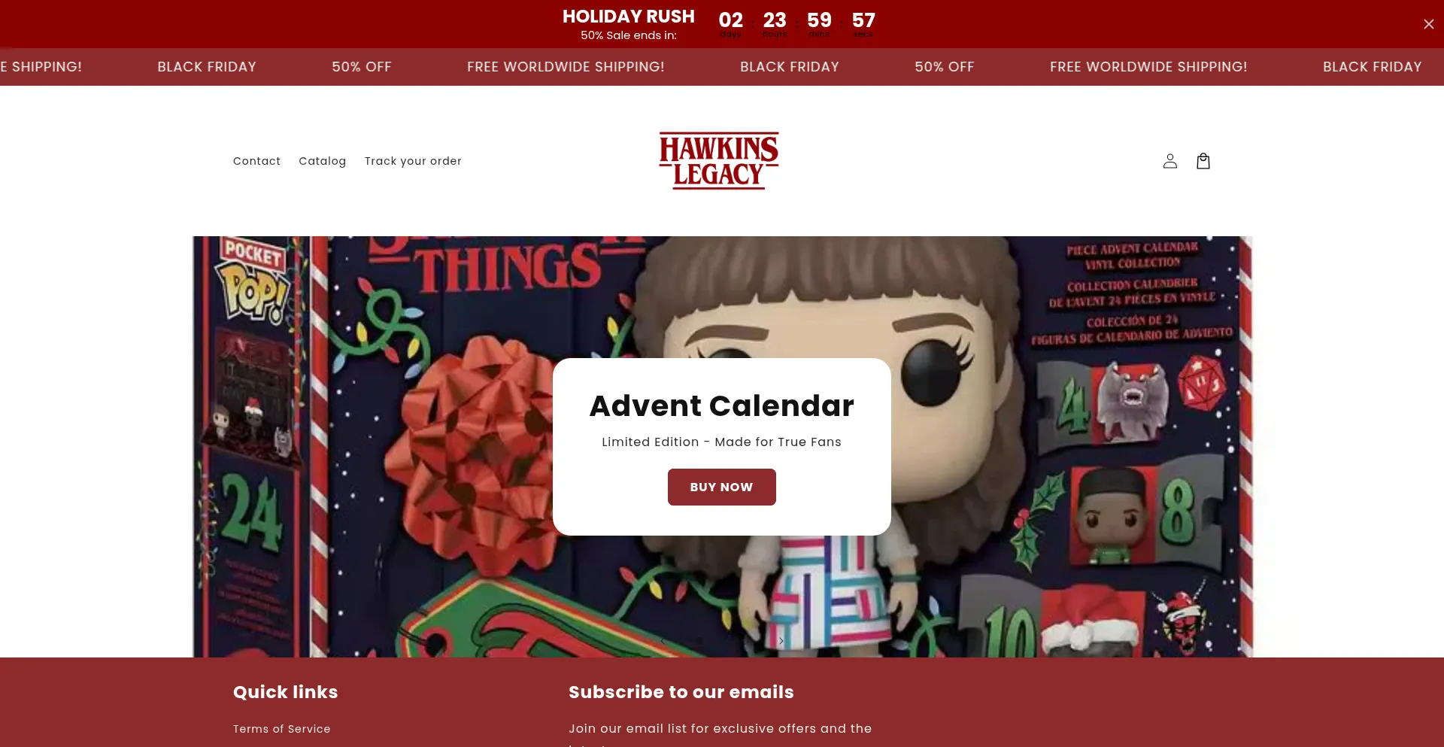The height and width of the screenshot is (747, 1444).
Task: Click the countdown days number
Action: (x=730, y=20)
